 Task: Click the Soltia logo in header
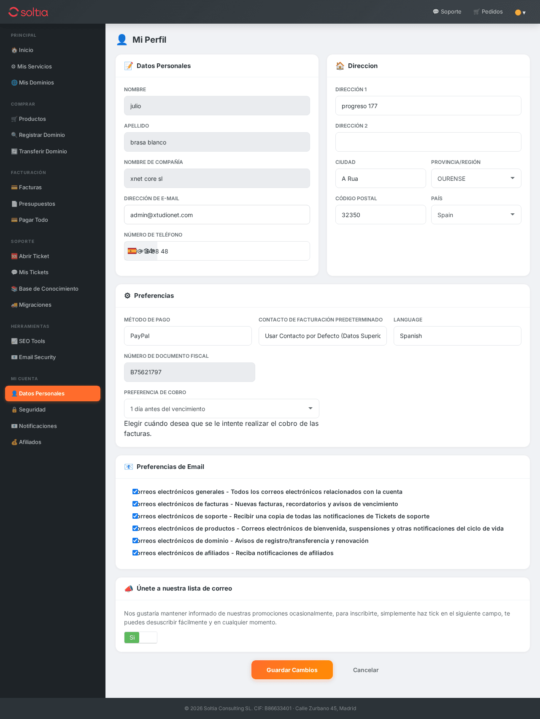(28, 12)
